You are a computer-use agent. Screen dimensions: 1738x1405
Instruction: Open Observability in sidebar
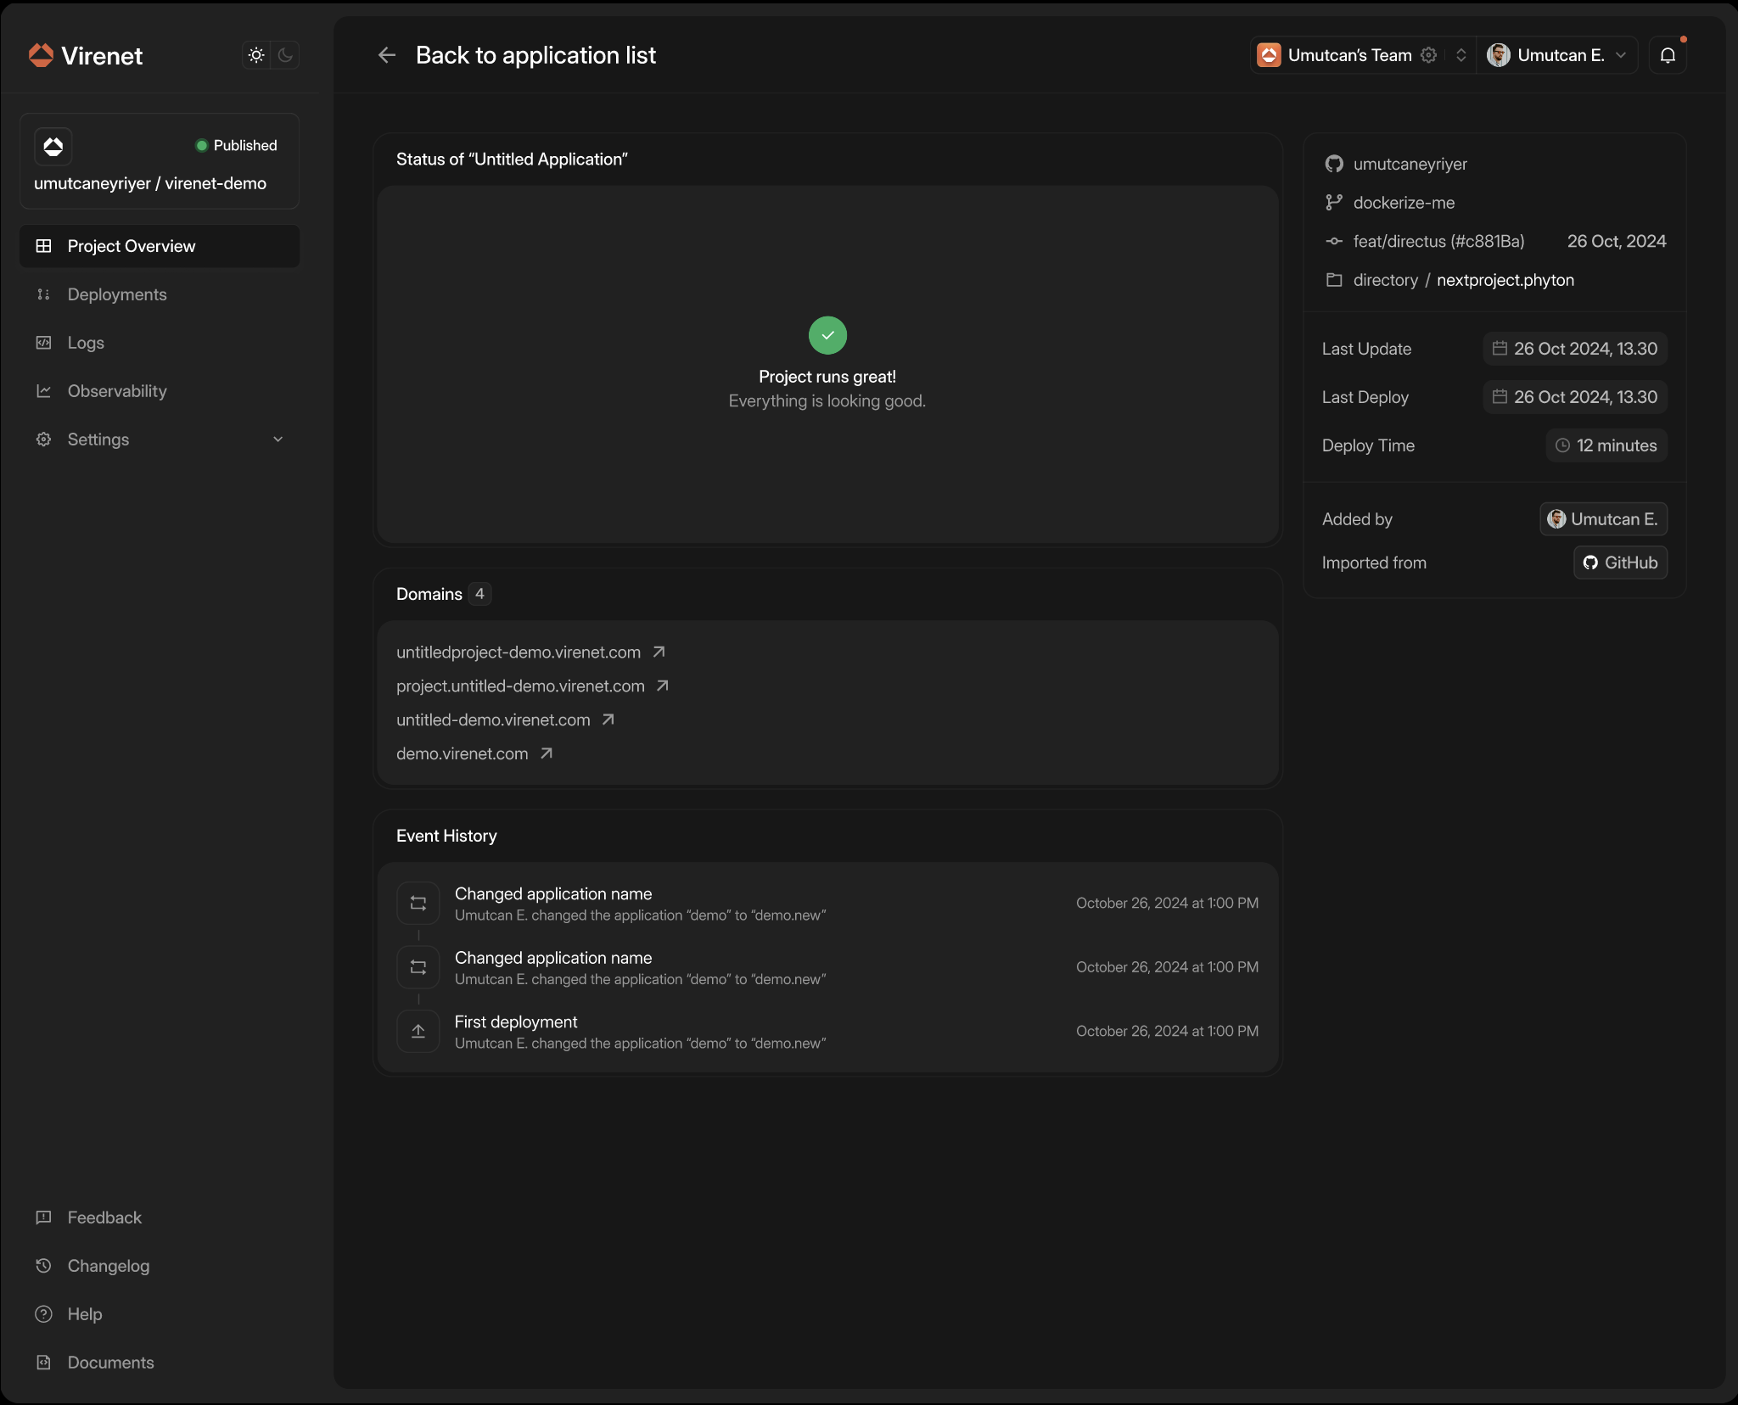160,391
